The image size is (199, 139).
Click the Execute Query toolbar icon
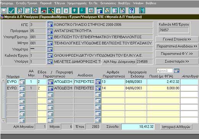tap(35, 11)
